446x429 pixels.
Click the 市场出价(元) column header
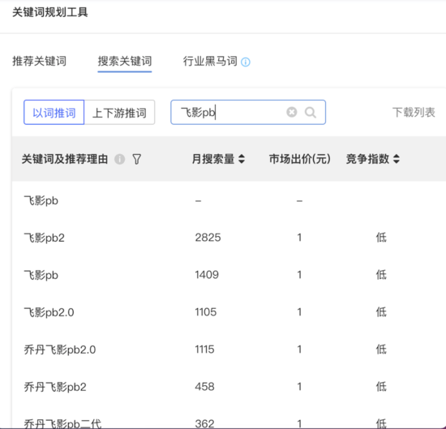(x=300, y=159)
